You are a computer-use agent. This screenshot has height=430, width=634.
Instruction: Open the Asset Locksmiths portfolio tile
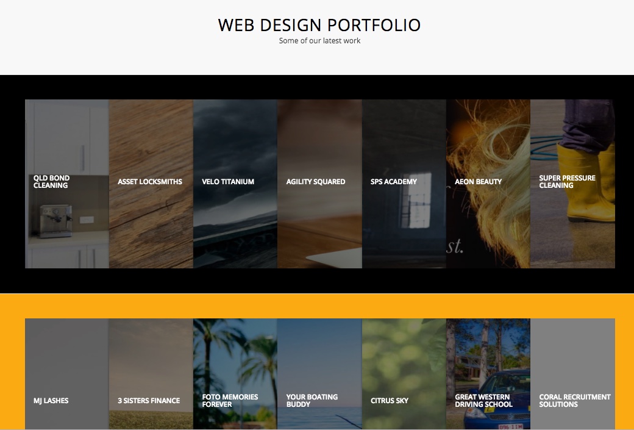coord(151,184)
